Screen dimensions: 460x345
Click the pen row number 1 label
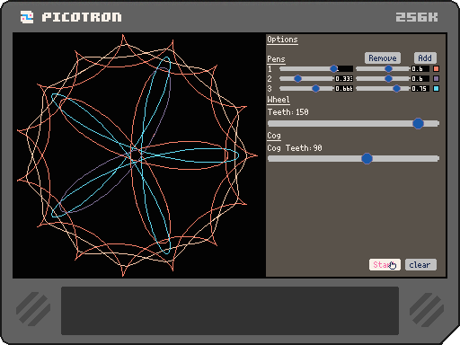[x=270, y=69]
